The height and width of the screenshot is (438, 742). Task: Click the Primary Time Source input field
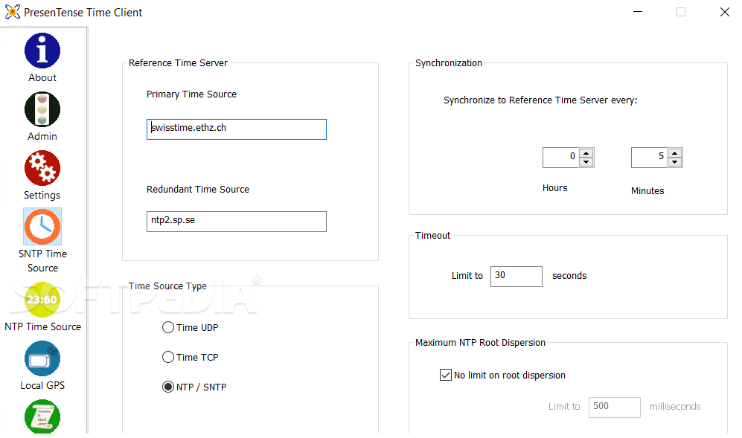point(237,129)
